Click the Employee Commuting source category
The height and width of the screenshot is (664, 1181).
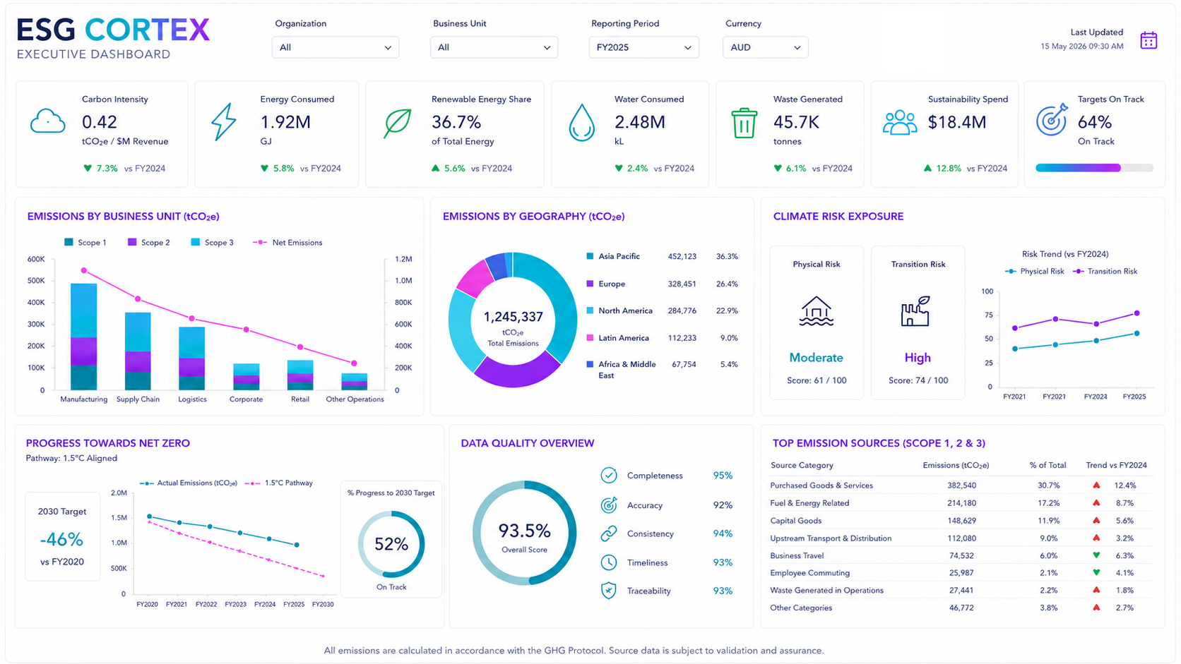pos(809,573)
